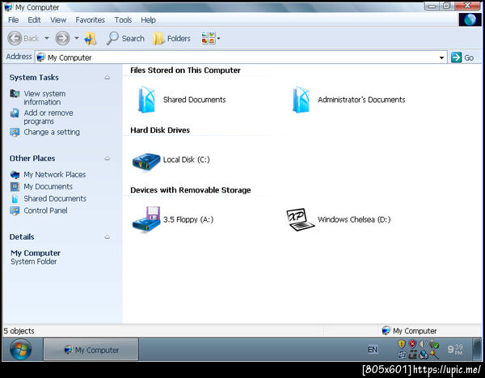This screenshot has height=378, width=485.
Task: Click Change a setting link
Action: pos(52,132)
